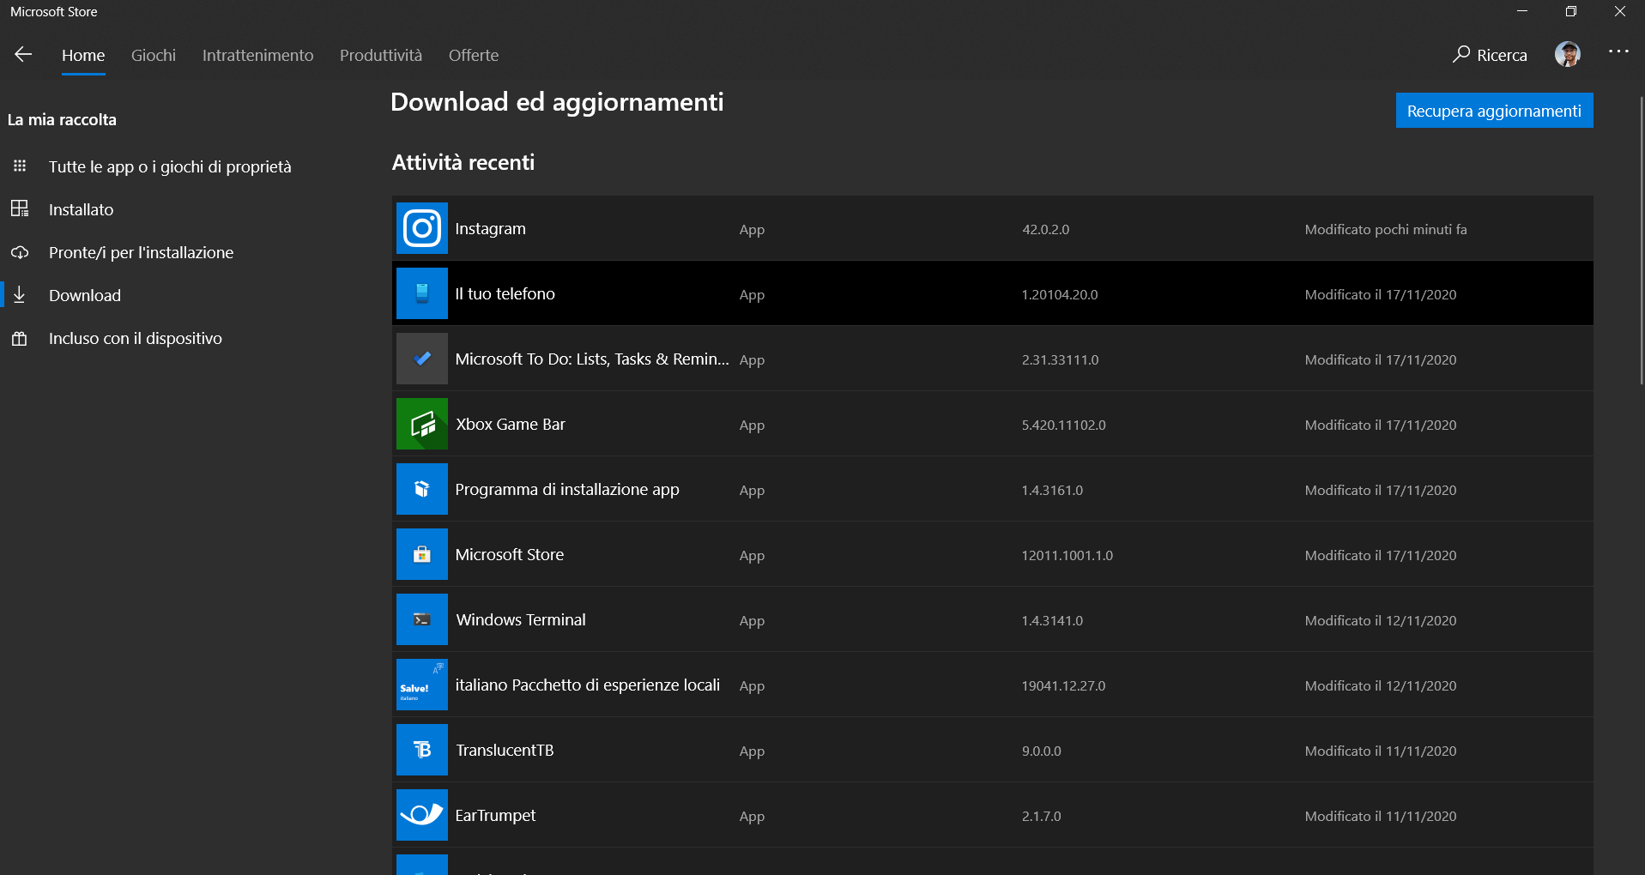Click the Installato tiles icon
This screenshot has width=1645, height=875.
(20, 208)
